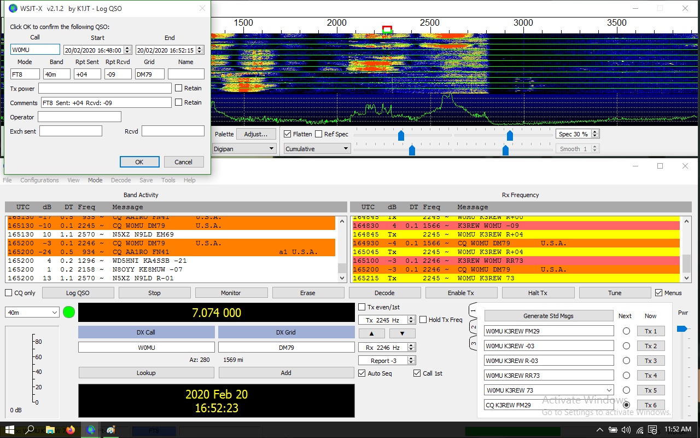Open the battery status tray icon
The image size is (700, 438).
point(613,430)
